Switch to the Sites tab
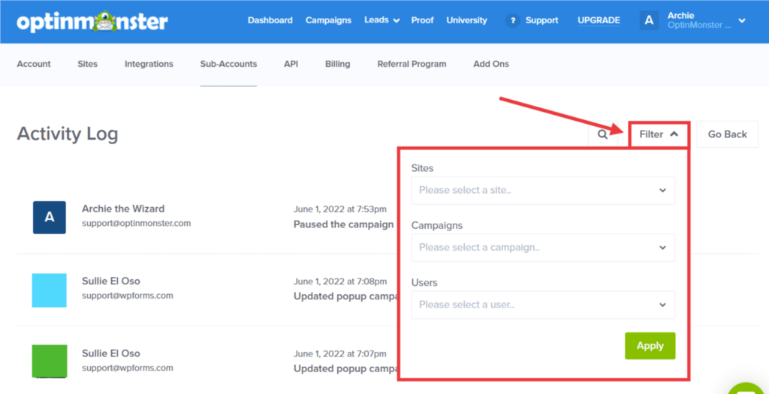The width and height of the screenshot is (769, 394). coord(87,65)
